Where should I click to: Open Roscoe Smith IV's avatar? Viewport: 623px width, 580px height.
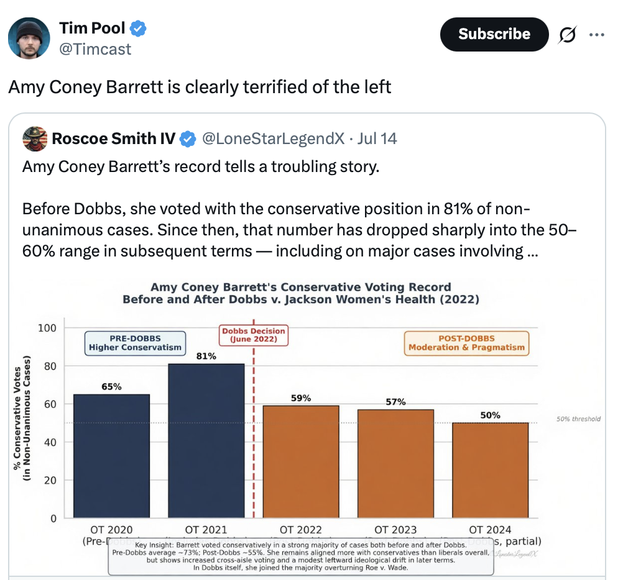35,139
